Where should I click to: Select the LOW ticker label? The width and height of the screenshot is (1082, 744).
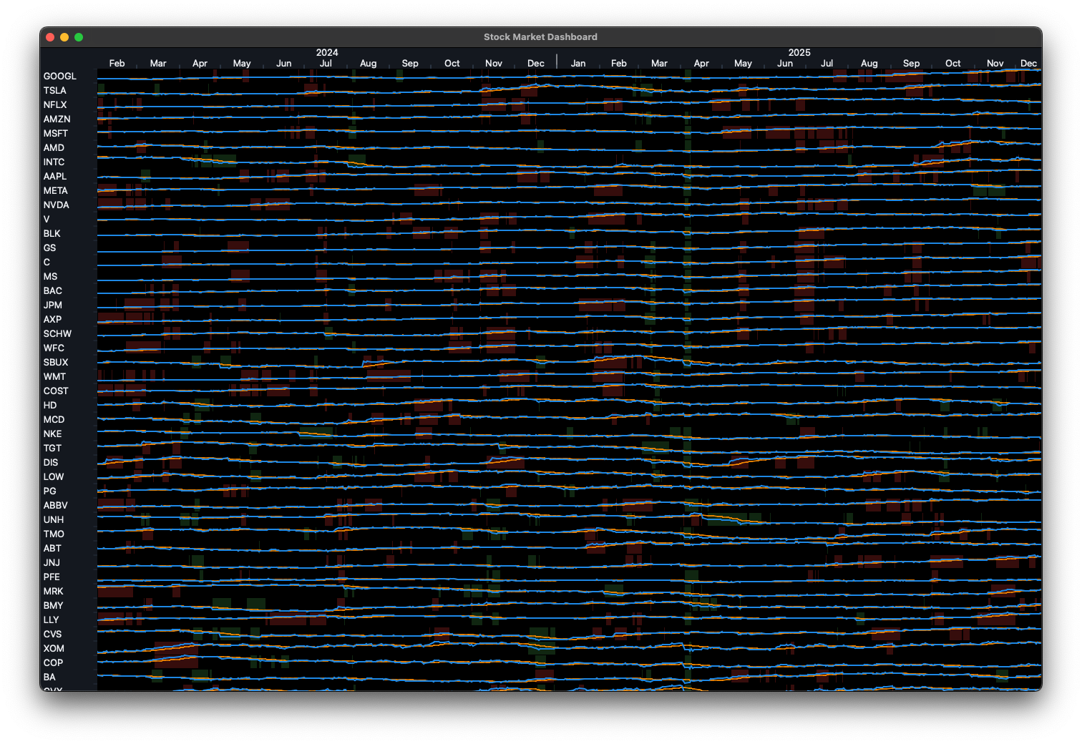point(54,477)
